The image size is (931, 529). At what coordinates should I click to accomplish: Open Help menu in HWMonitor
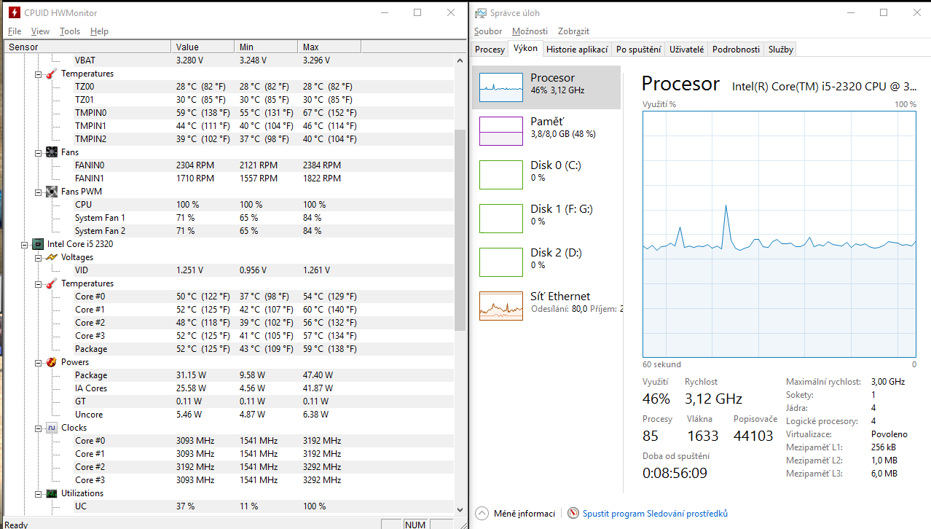coord(99,31)
